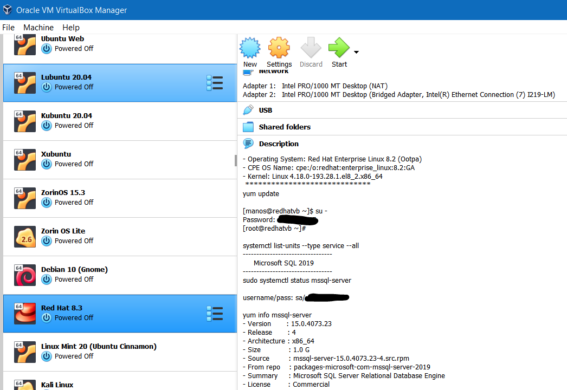This screenshot has width=567, height=390.
Task: Click the Linux Mint 20 OS icon
Action: (x=25, y=352)
